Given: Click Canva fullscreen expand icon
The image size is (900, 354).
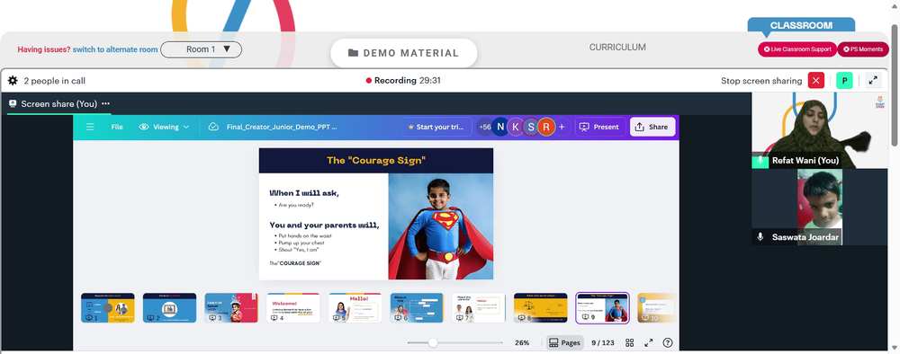Looking at the screenshot, I should point(649,342).
